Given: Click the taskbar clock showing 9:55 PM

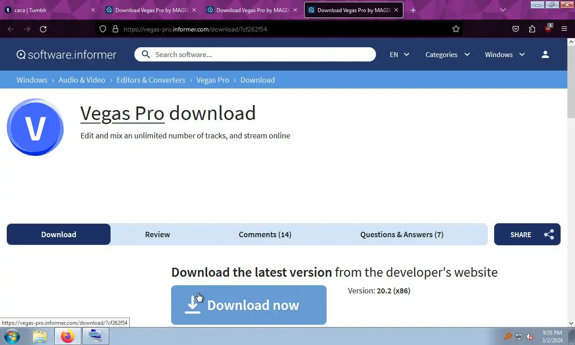Looking at the screenshot, I should 552,336.
